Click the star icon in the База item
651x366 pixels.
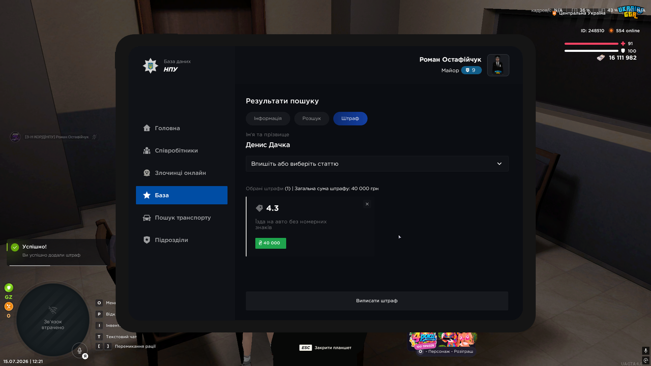coord(146,195)
